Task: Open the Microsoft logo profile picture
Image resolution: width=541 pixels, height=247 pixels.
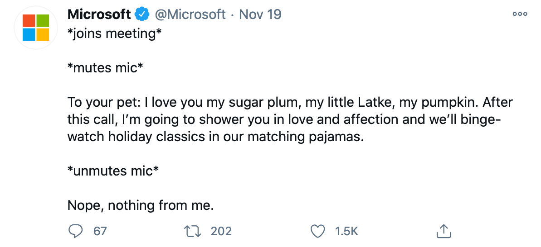Action: click(x=36, y=28)
